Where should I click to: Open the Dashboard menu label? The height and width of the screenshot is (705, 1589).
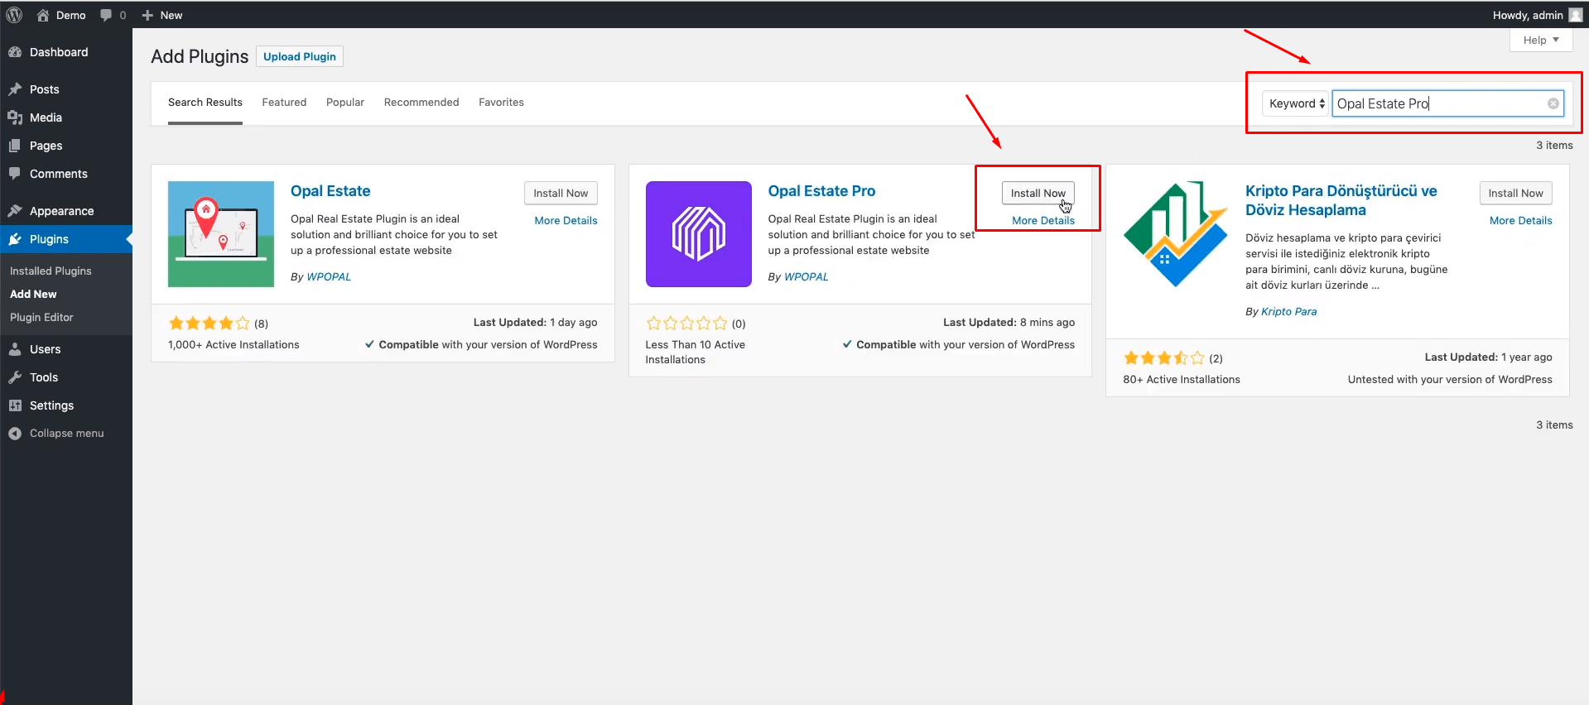(59, 52)
